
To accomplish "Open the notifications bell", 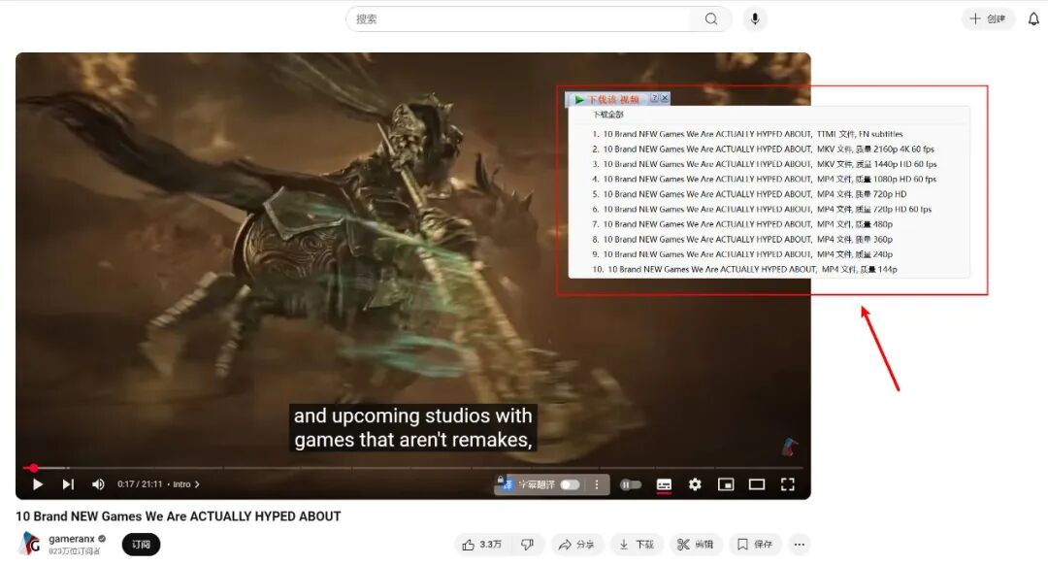I will click(1033, 18).
